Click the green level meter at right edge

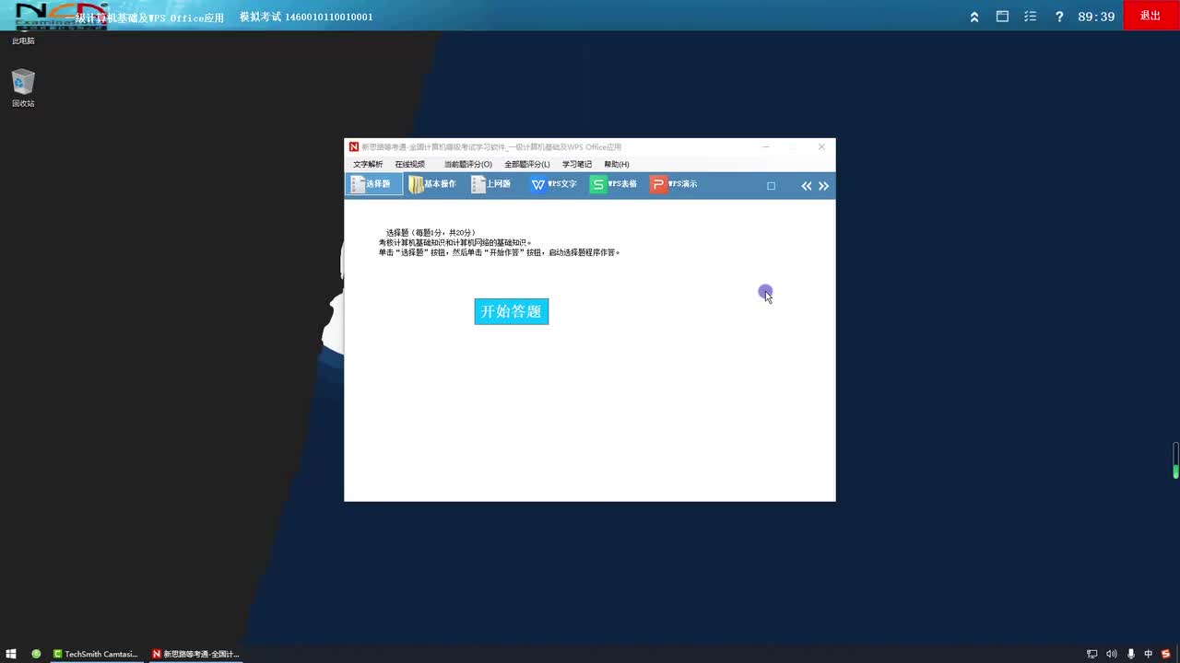[x=1175, y=460]
